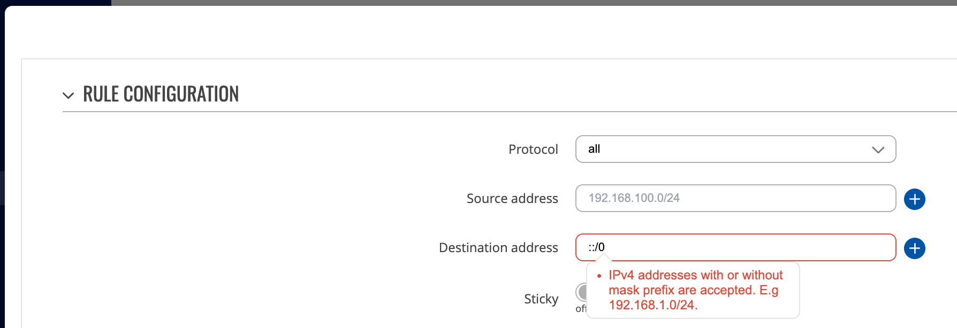
Task: Click the Protocol dropdown arrow
Action: (878, 150)
